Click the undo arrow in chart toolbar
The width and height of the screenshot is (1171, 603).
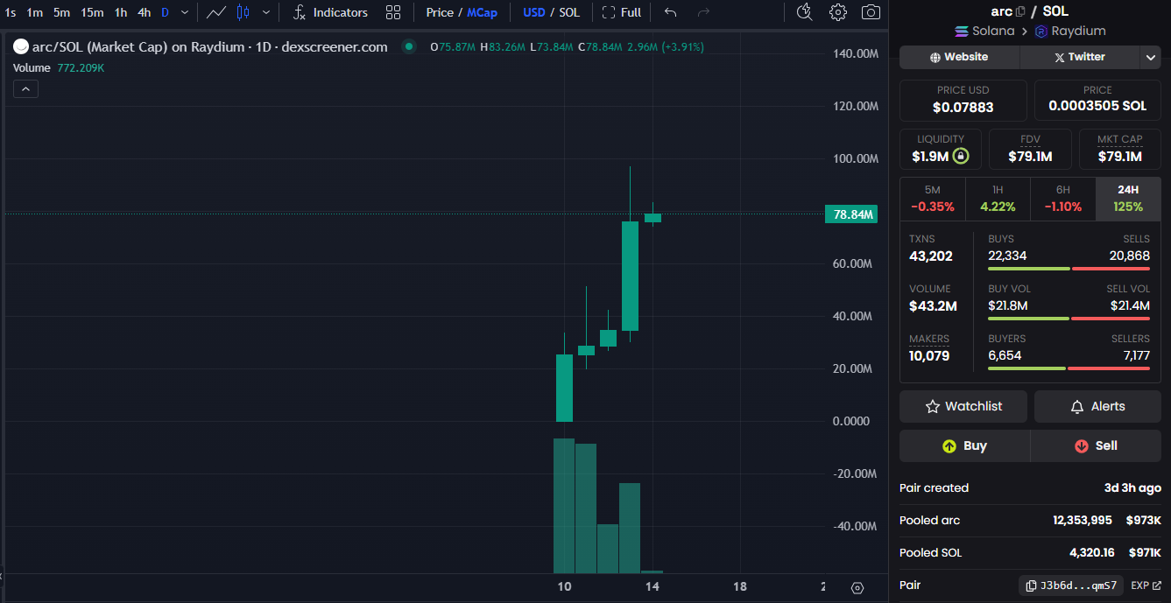tap(671, 12)
